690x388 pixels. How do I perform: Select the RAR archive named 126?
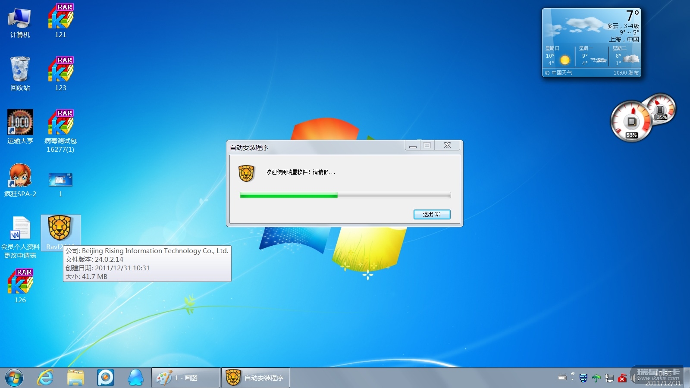tap(20, 286)
